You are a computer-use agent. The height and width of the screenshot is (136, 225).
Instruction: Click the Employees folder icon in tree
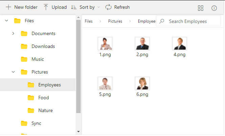click(x=31, y=85)
